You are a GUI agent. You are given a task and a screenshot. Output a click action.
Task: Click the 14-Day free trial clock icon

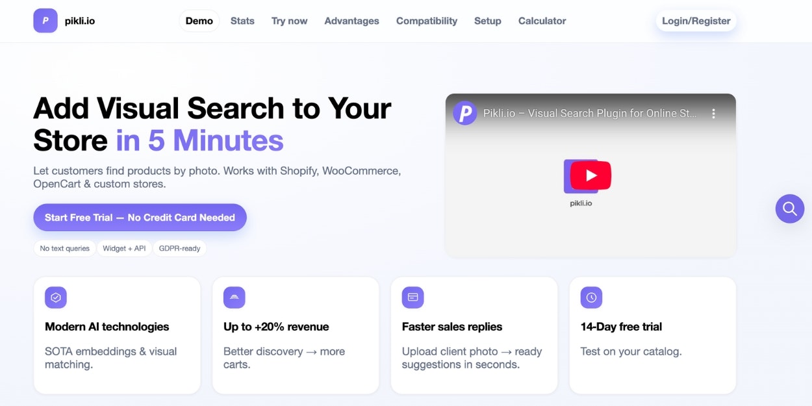(x=591, y=298)
